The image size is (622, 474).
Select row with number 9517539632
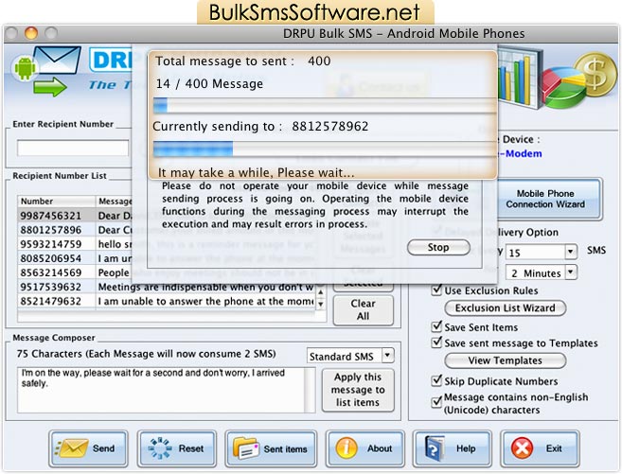pyautogui.click(x=167, y=287)
